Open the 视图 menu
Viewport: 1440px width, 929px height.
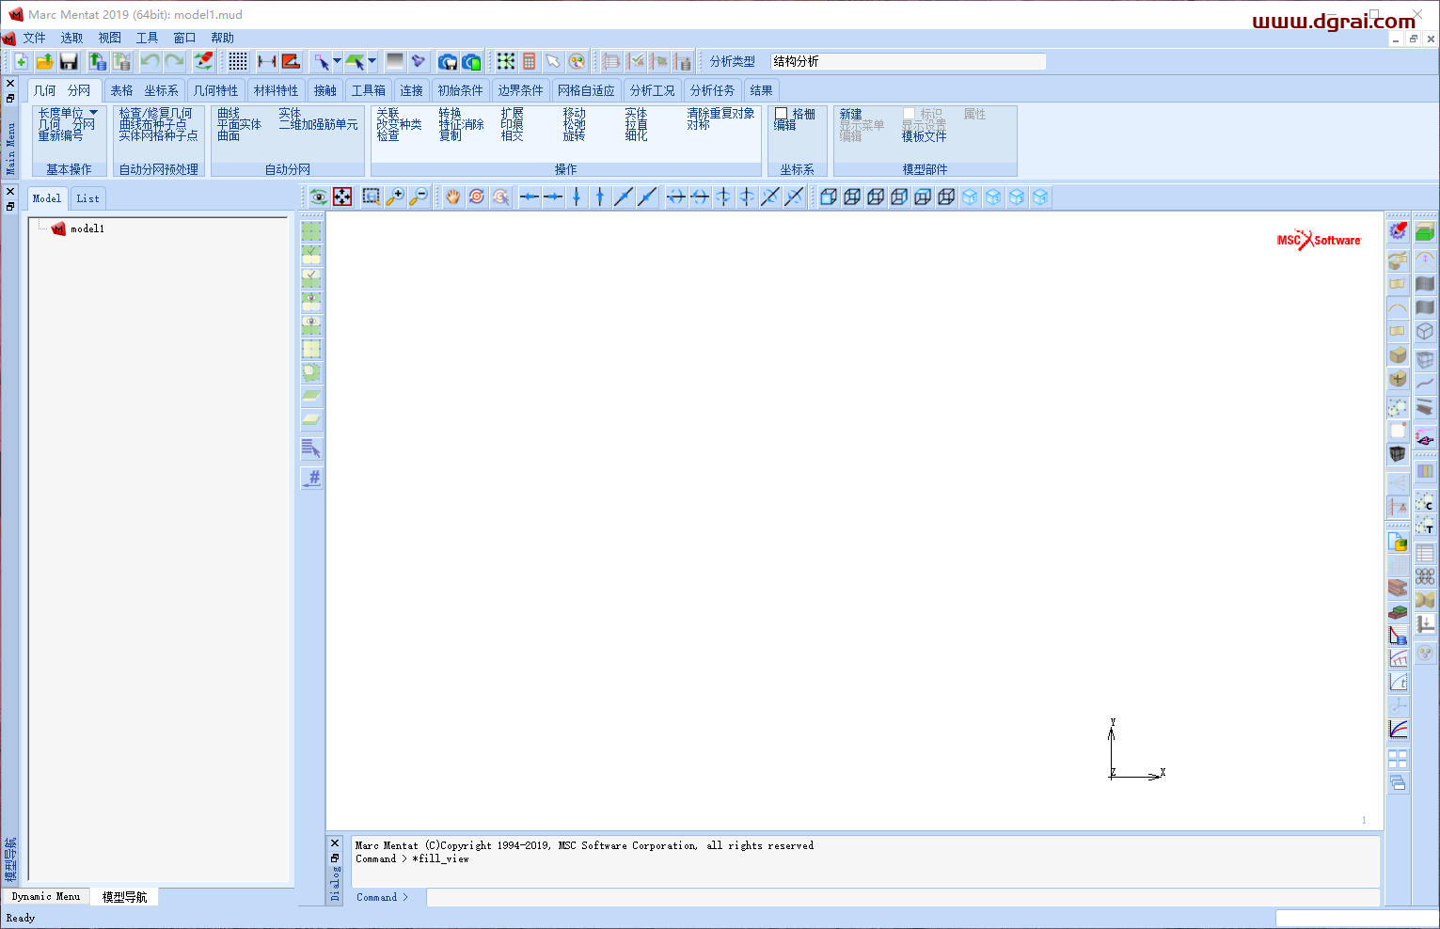[x=110, y=38]
